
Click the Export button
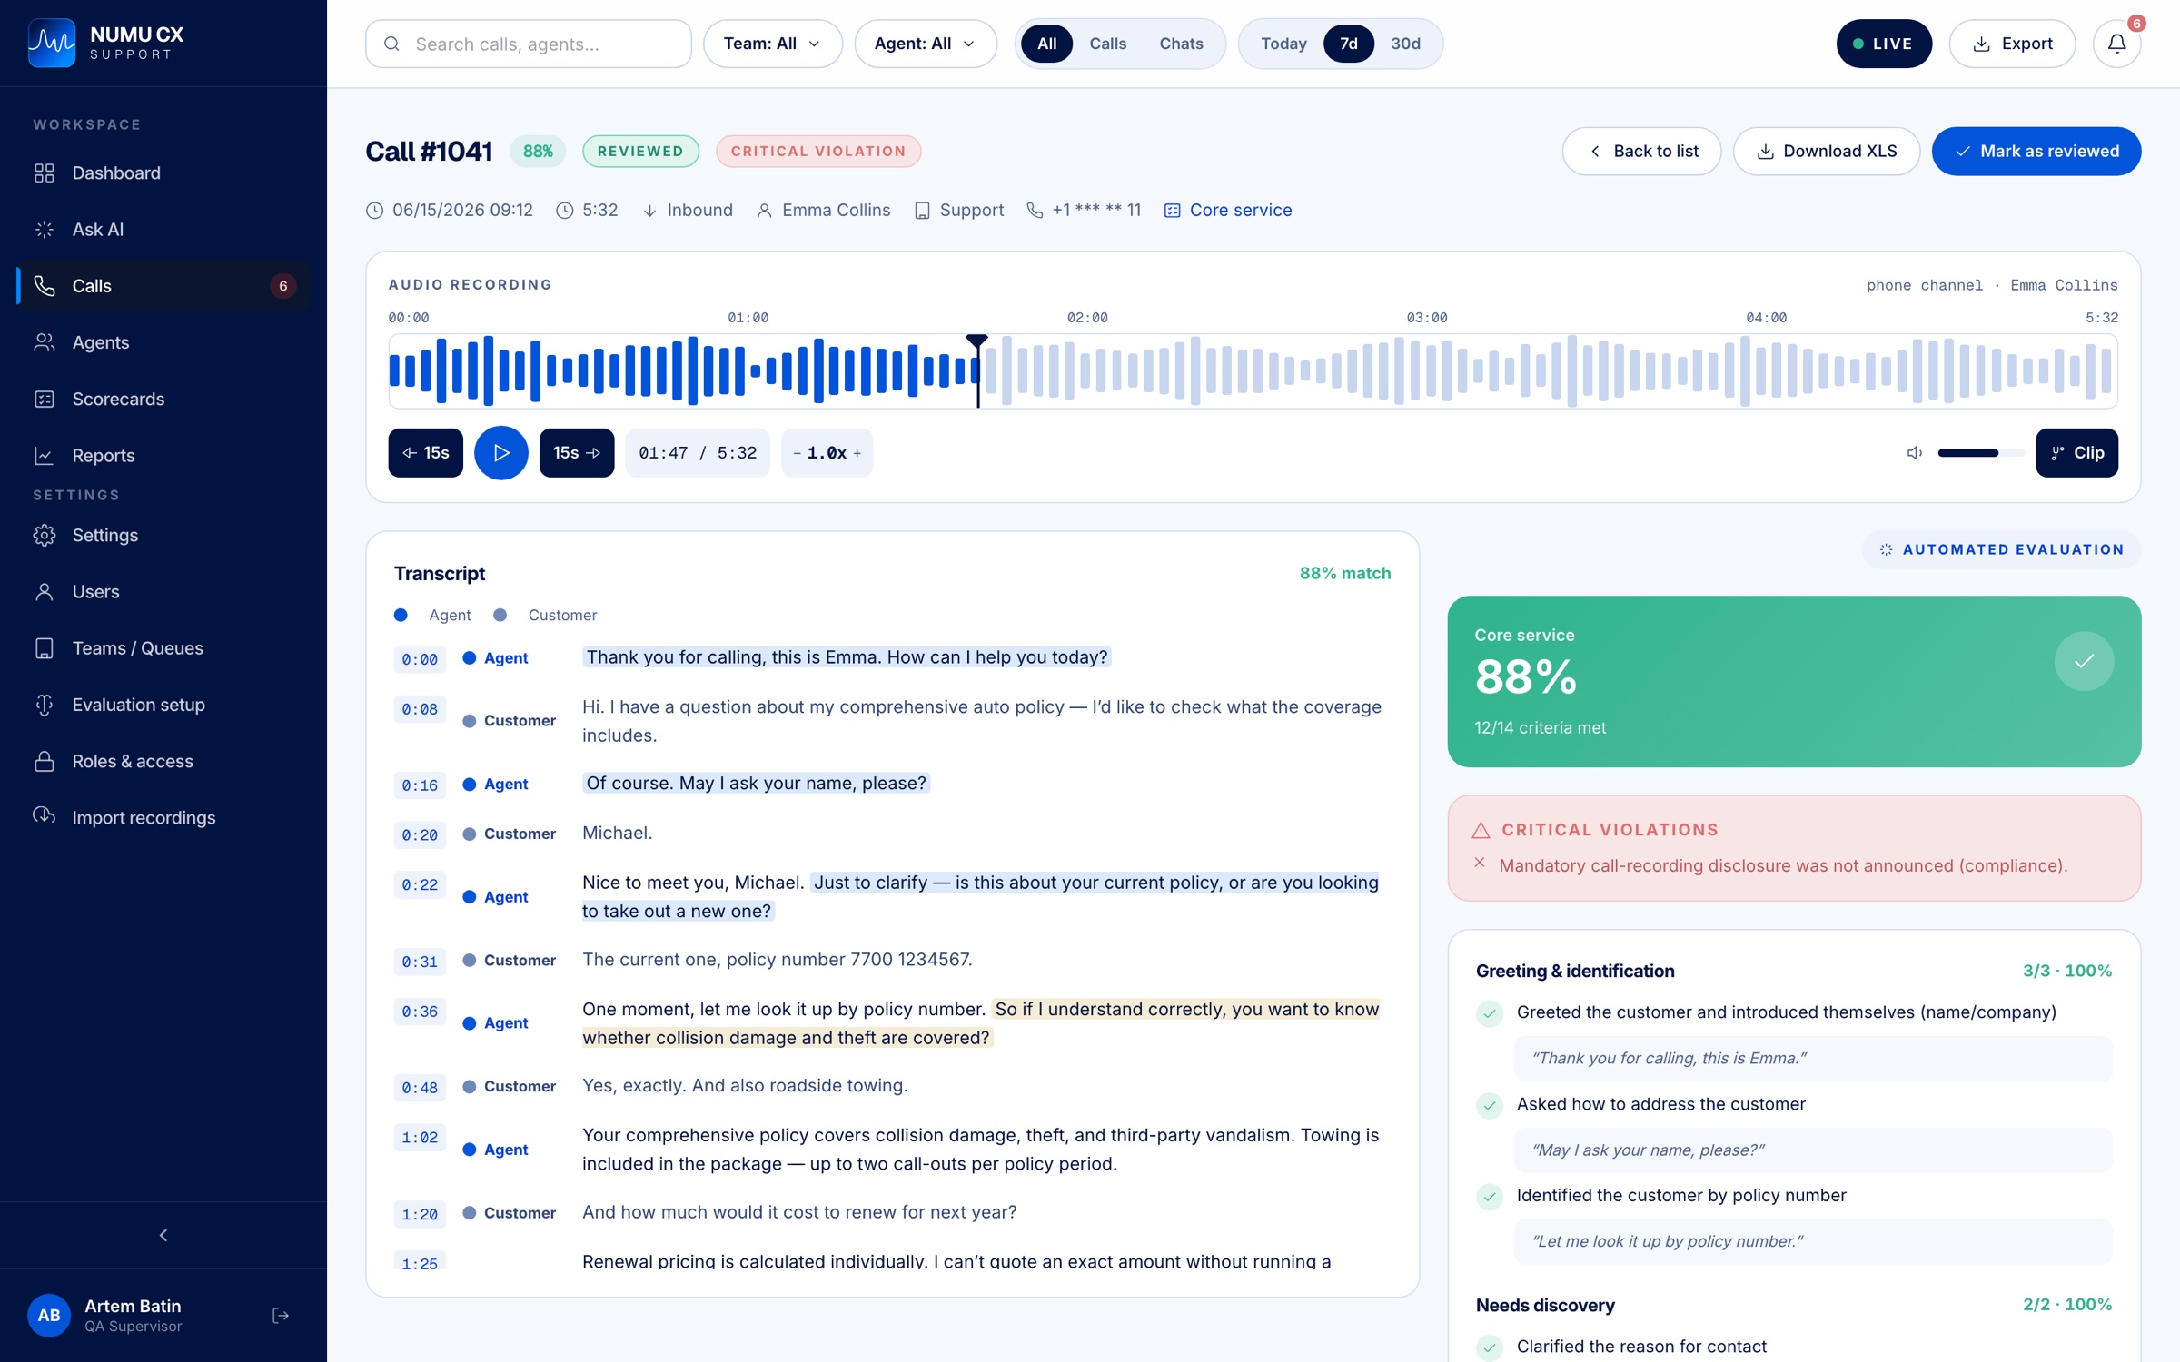[x=2012, y=44]
